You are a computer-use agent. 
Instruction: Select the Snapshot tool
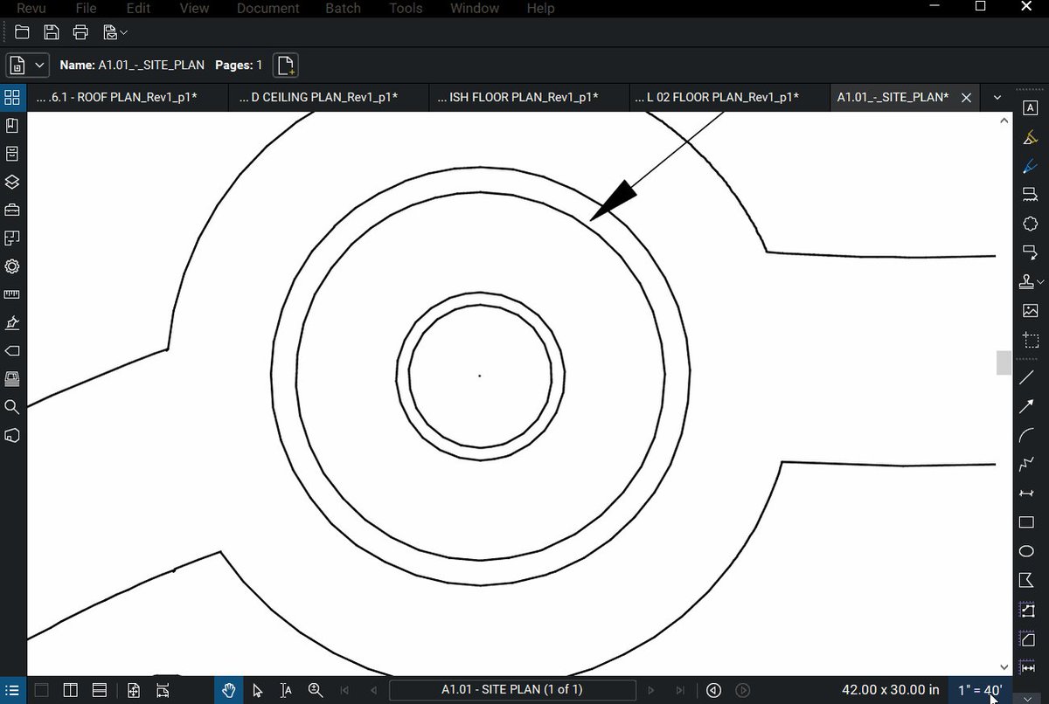click(1030, 341)
